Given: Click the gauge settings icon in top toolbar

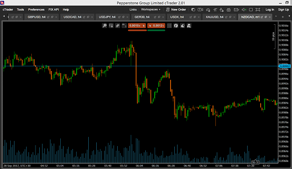Looking at the screenshot, I should coord(208,10).
